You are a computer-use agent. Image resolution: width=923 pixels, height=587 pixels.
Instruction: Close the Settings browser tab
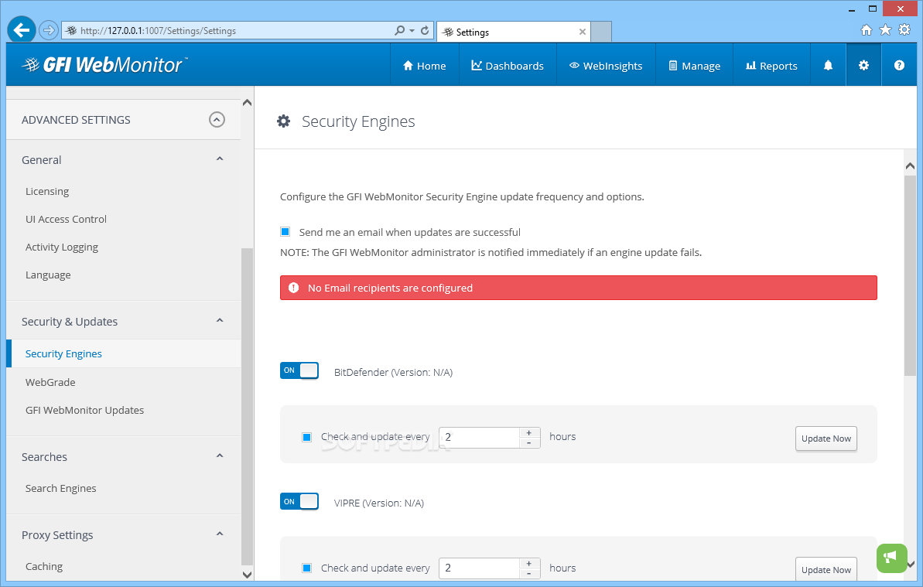tap(582, 32)
